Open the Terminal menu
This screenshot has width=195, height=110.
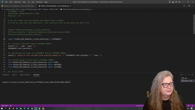coord(39,2)
